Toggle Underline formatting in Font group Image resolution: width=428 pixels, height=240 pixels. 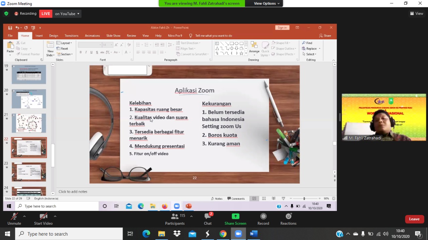91,52
